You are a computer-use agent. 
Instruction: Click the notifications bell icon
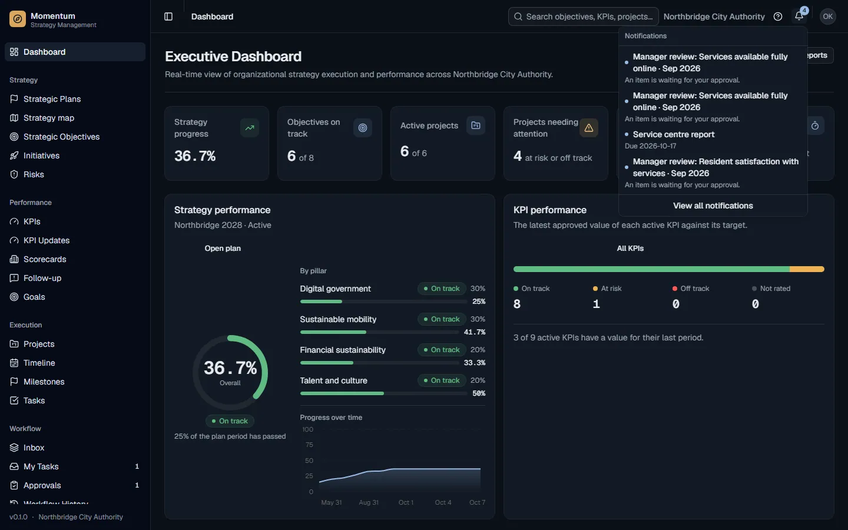(799, 16)
